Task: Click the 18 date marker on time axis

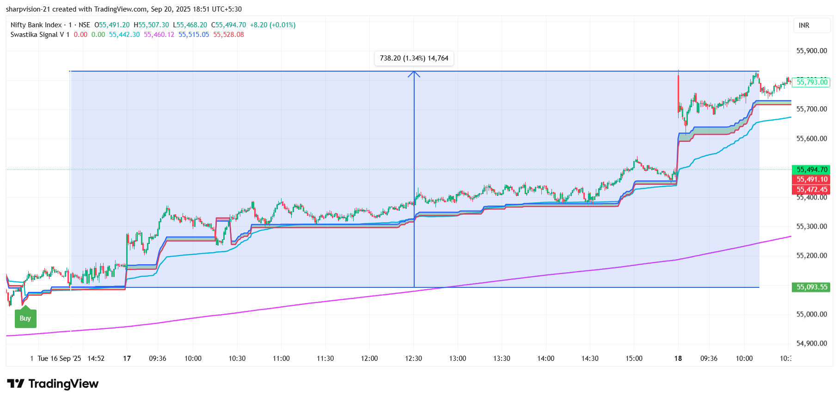Action: 678,358
